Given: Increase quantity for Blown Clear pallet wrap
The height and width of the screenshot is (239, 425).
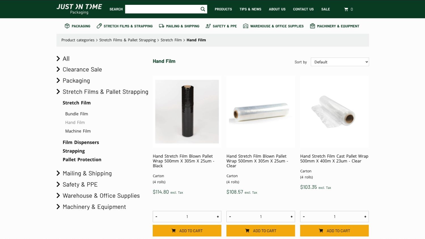Looking at the screenshot, I should click(291, 217).
